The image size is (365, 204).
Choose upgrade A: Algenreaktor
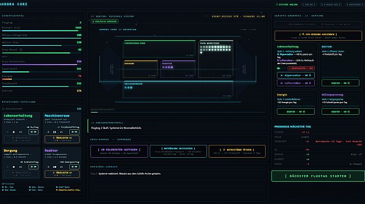tap(296, 75)
